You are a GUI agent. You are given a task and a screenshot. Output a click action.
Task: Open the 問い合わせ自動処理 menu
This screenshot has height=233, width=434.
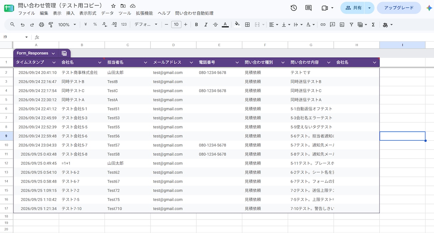point(194,13)
